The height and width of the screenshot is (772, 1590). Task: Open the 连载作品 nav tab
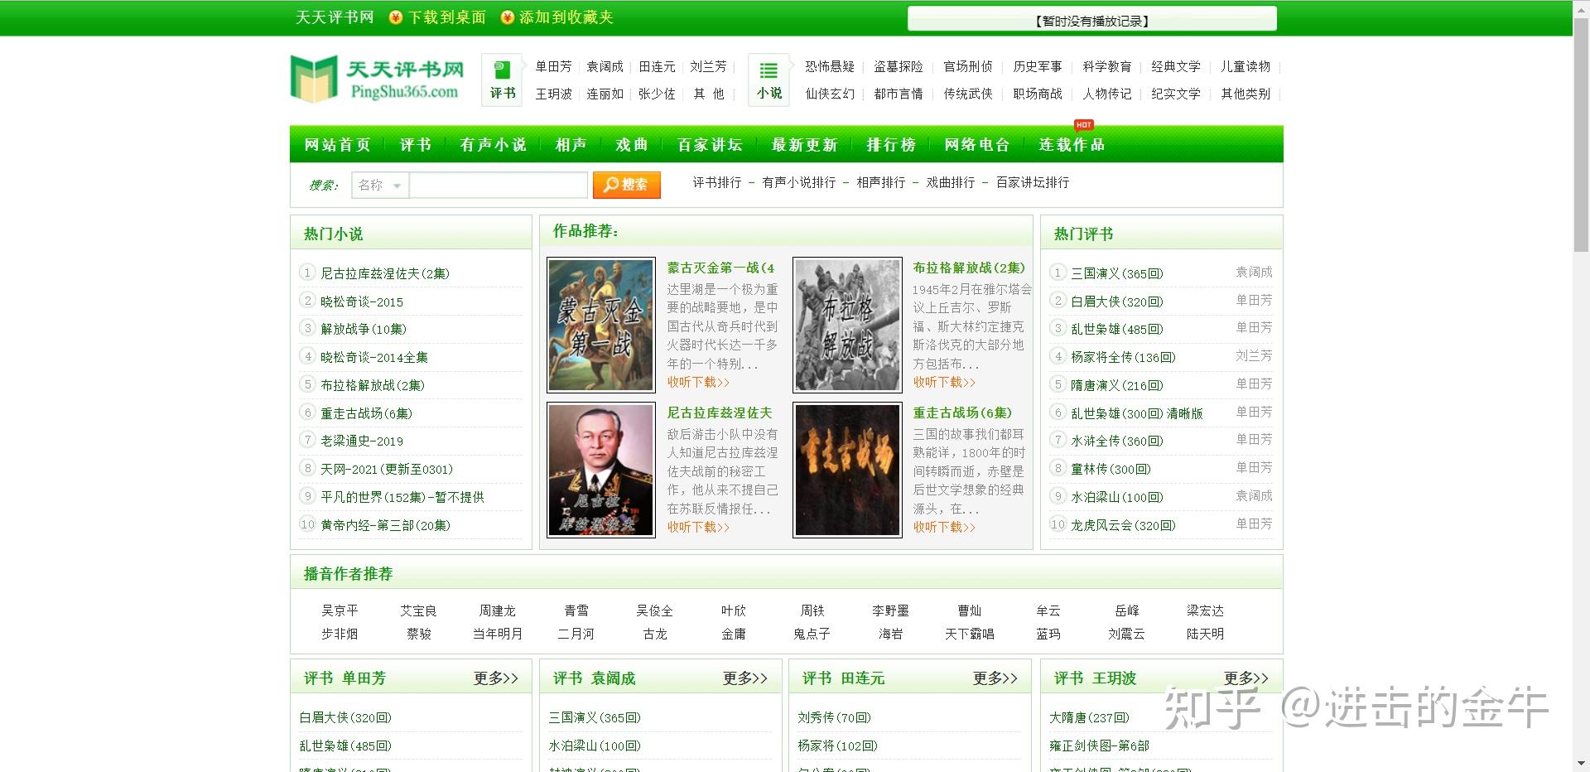tap(1072, 145)
